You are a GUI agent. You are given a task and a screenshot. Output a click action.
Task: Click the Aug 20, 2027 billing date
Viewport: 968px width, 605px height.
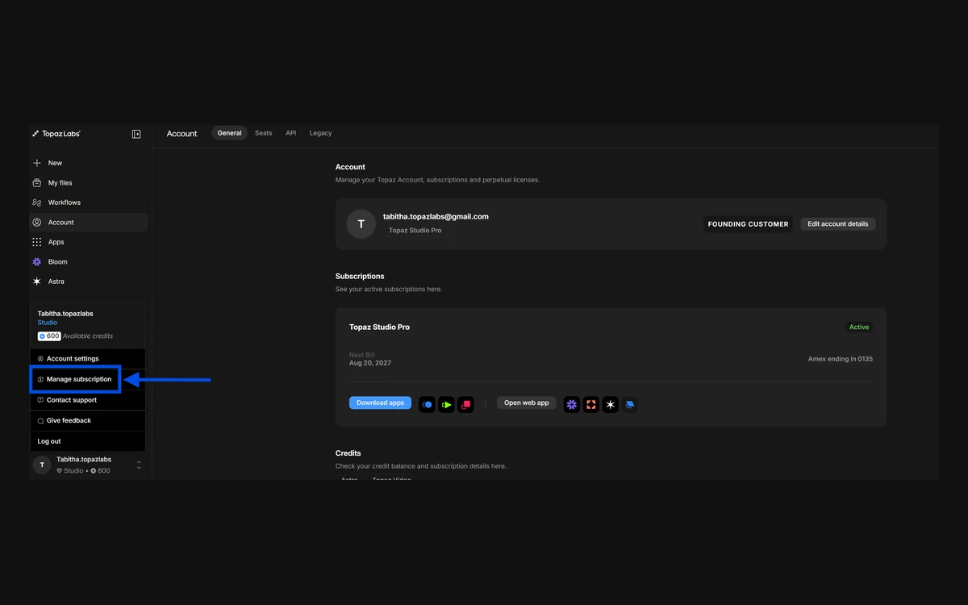point(370,363)
